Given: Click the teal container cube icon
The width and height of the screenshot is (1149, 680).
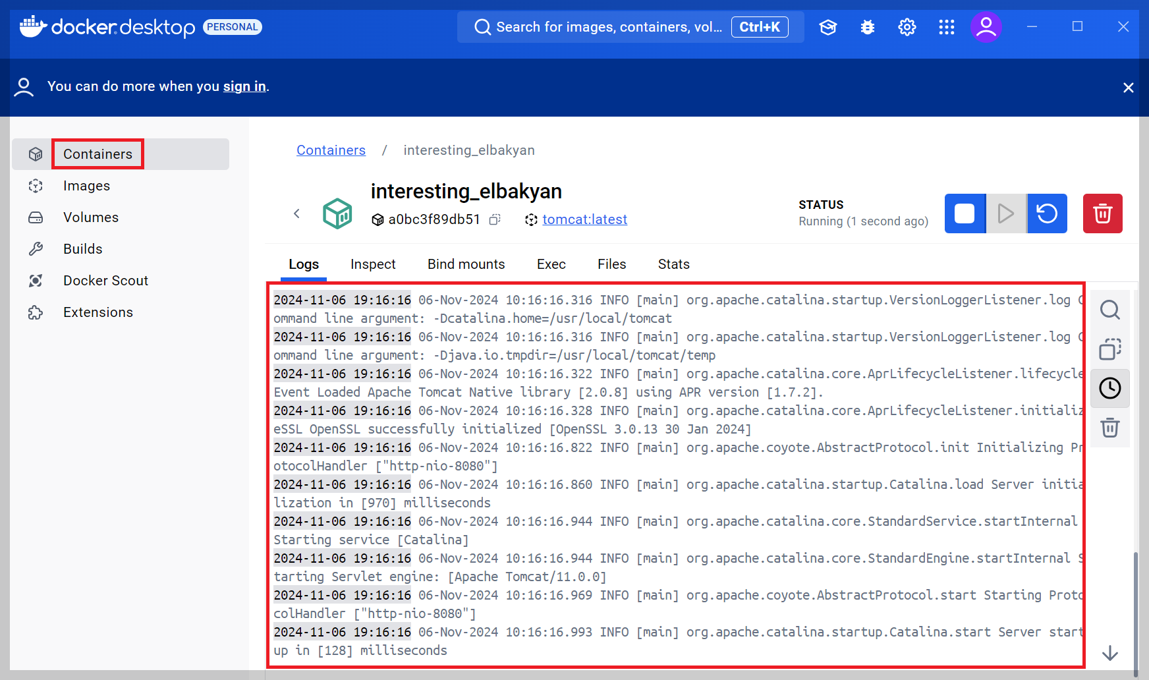Looking at the screenshot, I should tap(337, 213).
